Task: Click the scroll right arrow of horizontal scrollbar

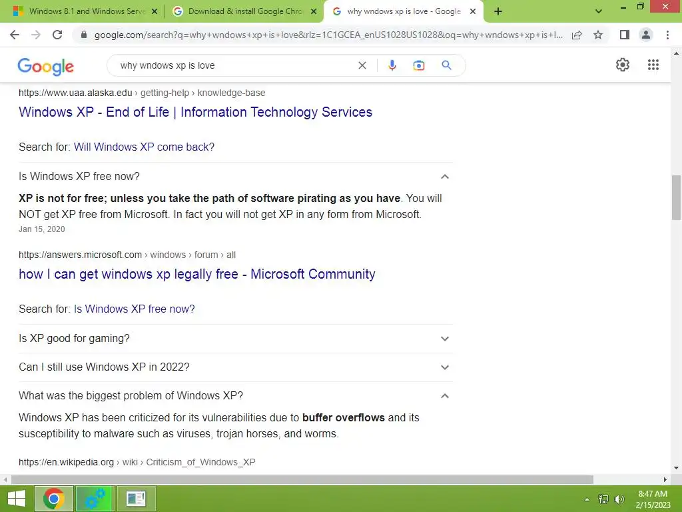Action: (665, 479)
